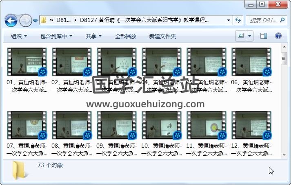The width and height of the screenshot is (291, 185).
Task: Select the video thumbnail numbered 04
Action: pyautogui.click(x=162, y=62)
